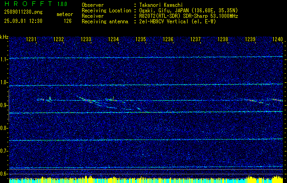Select the 1.0 kHz frequency label
Image resolution: width=287 pixels, height=183 pixels.
coord(4,83)
